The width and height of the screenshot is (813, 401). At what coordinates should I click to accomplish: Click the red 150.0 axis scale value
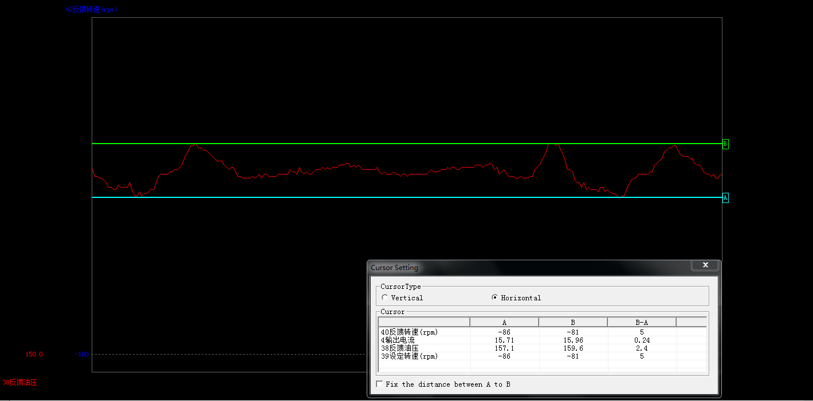click(34, 354)
